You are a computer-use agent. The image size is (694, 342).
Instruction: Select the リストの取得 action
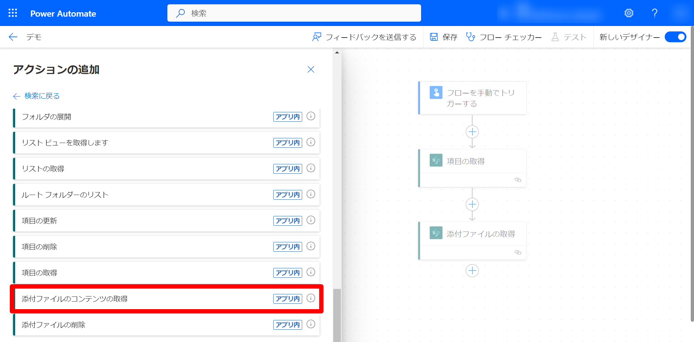coord(145,168)
